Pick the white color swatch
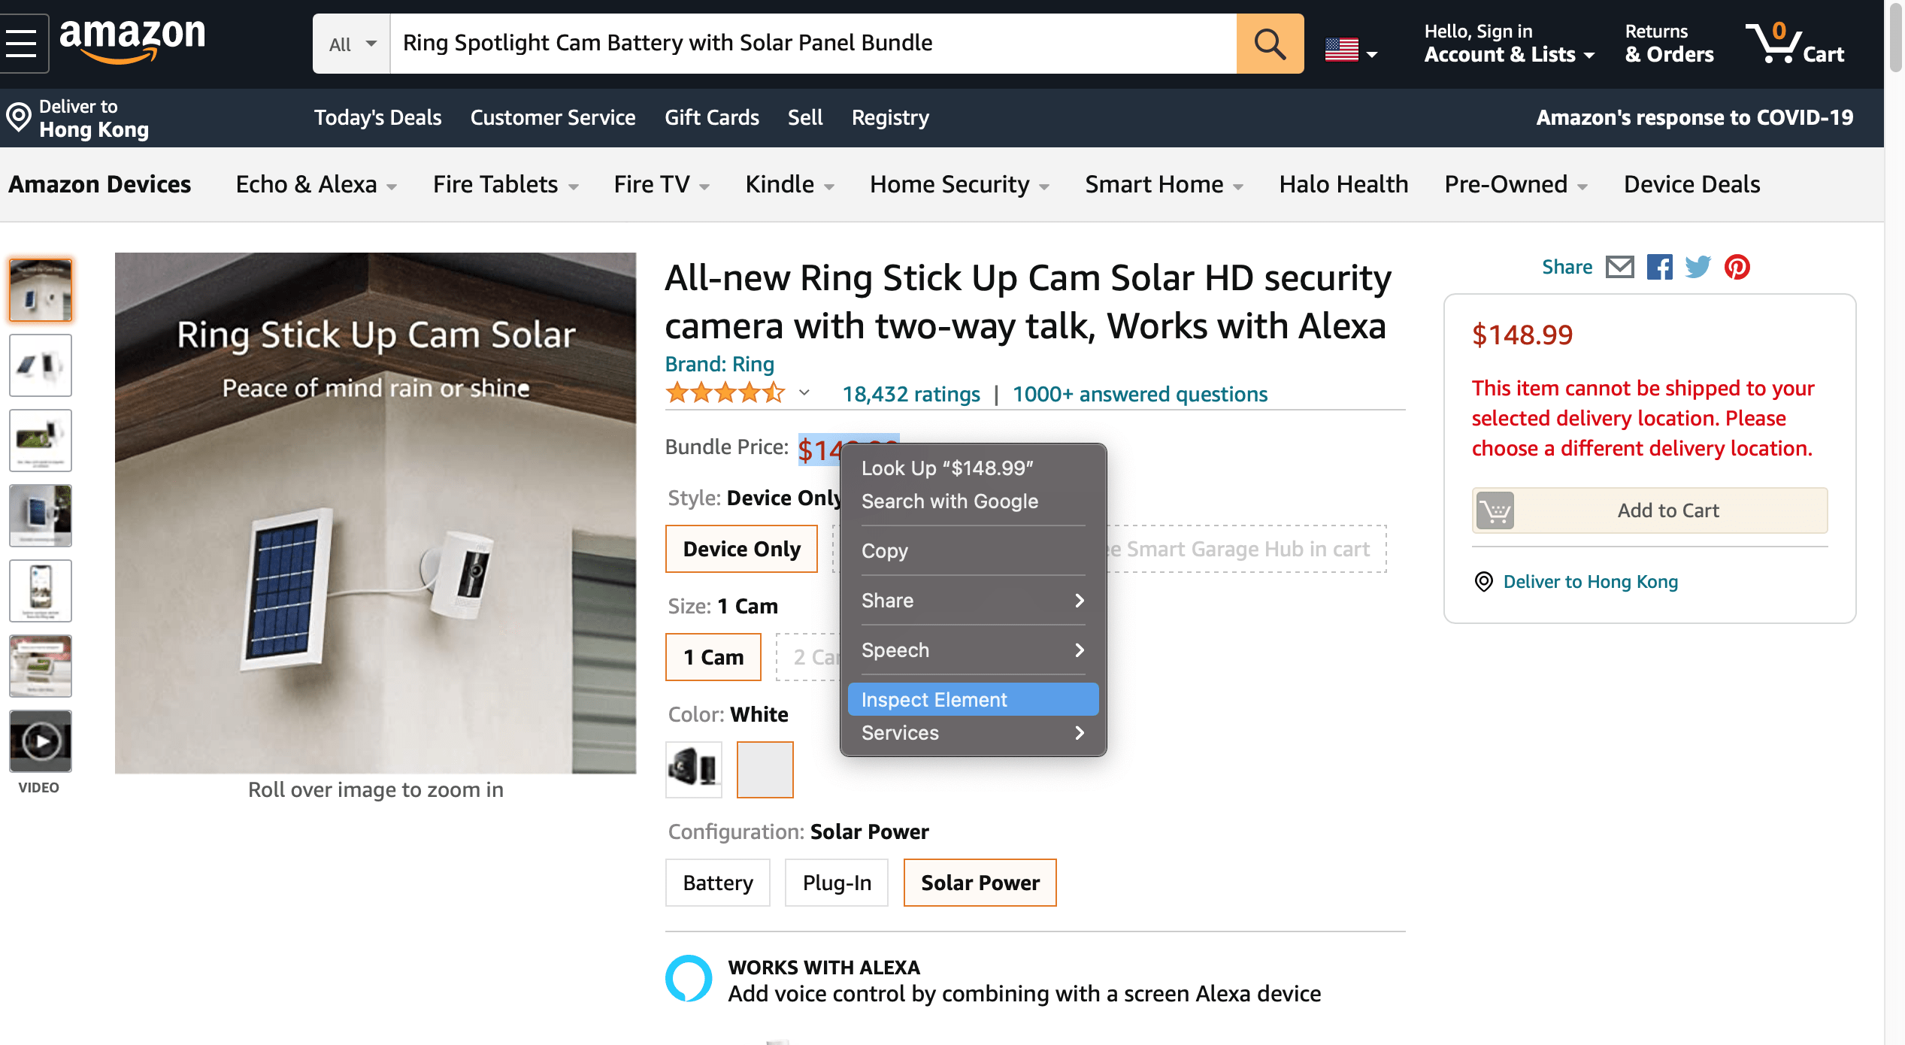Screen dimensions: 1905x1045 coord(765,769)
